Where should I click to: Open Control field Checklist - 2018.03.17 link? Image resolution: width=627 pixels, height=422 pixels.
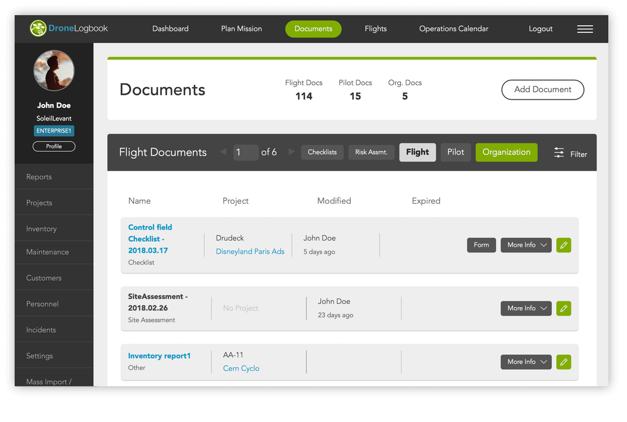(150, 239)
